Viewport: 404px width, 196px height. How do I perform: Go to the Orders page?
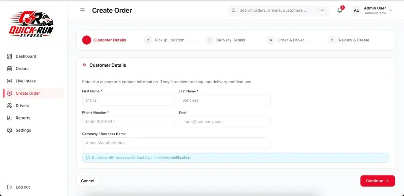(34, 69)
